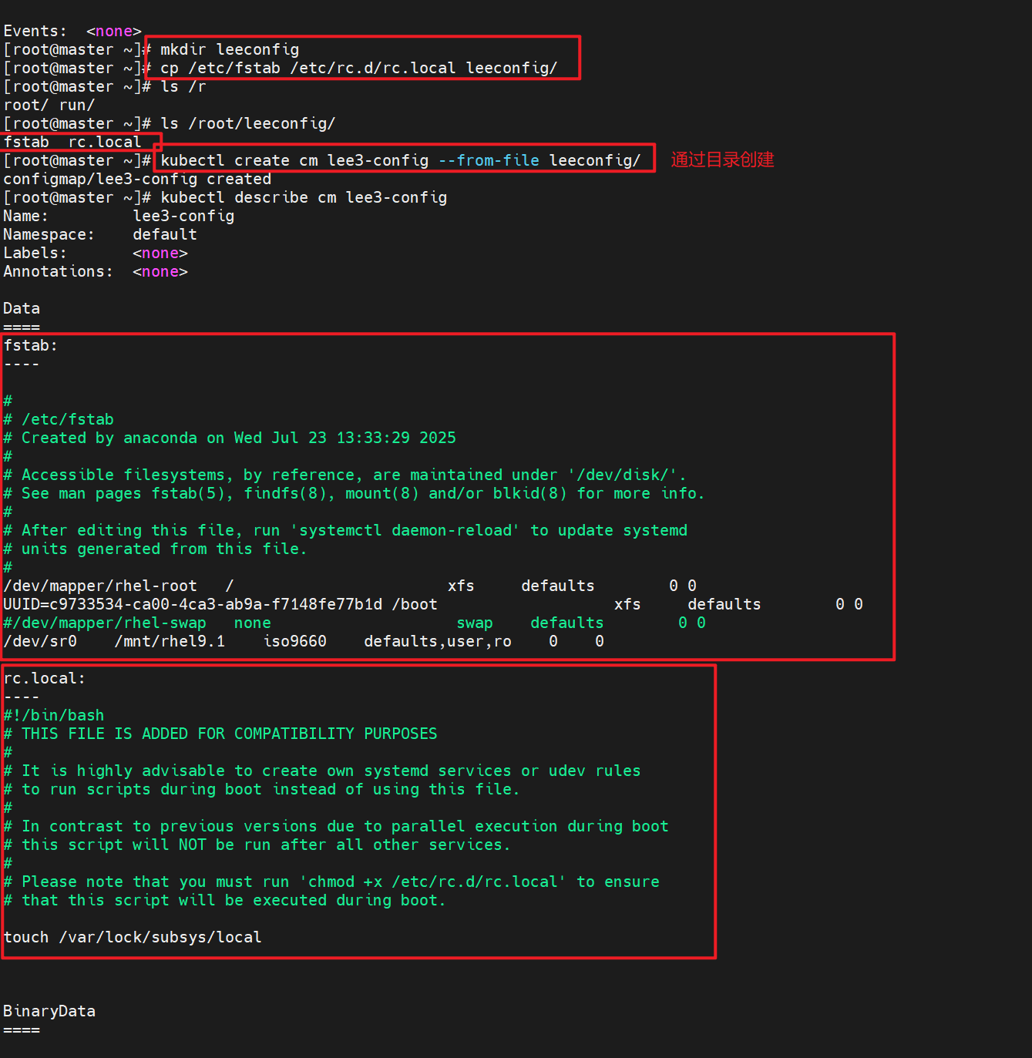
Task: Click the 'rc.local:' key heading
Action: click(x=45, y=678)
